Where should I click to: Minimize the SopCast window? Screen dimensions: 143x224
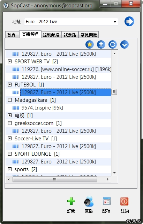click(105, 4)
